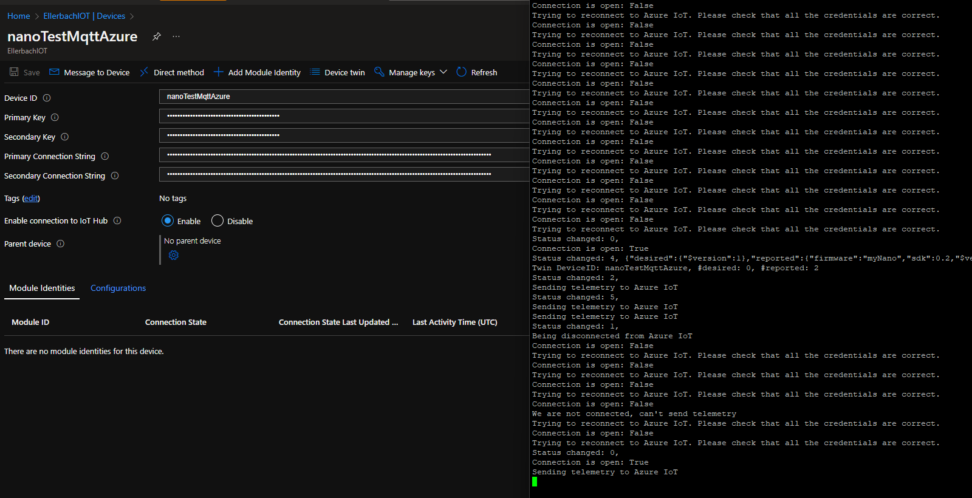Click the tags edit link
972x498 pixels.
pyautogui.click(x=31, y=198)
